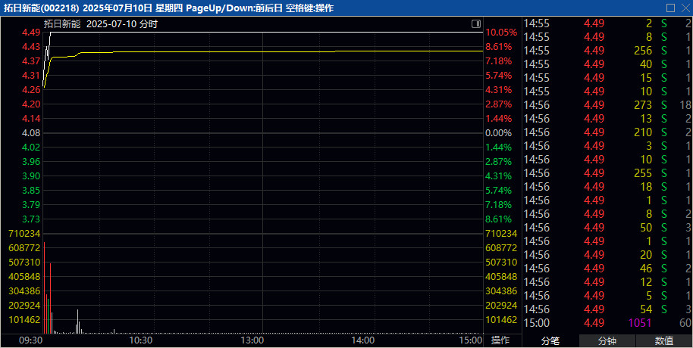The image size is (693, 348).
Task: Click the 14:56 trade row with volume 273
Action: (607, 104)
